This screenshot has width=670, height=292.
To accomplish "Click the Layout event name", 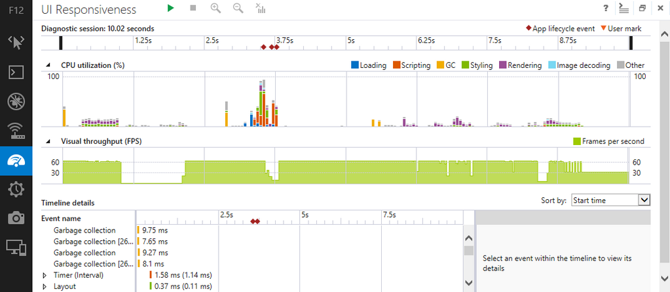I will (65, 287).
